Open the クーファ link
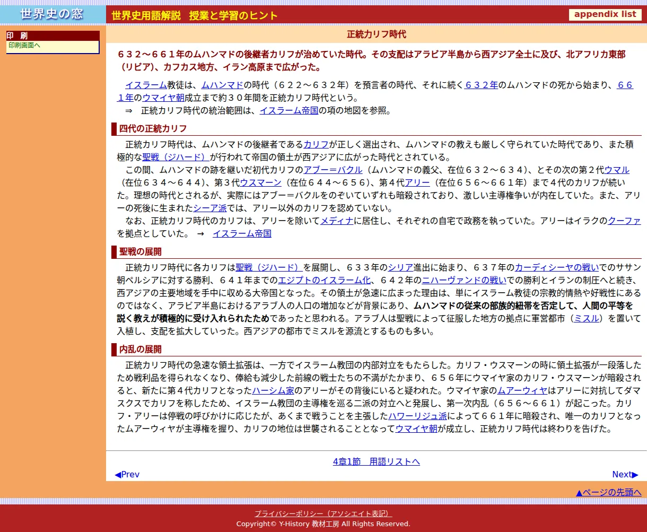Viewport: 647px width, 532px height. click(x=624, y=221)
